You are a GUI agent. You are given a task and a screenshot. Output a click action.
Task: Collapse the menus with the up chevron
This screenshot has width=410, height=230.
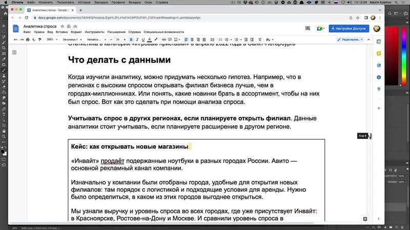(x=368, y=40)
